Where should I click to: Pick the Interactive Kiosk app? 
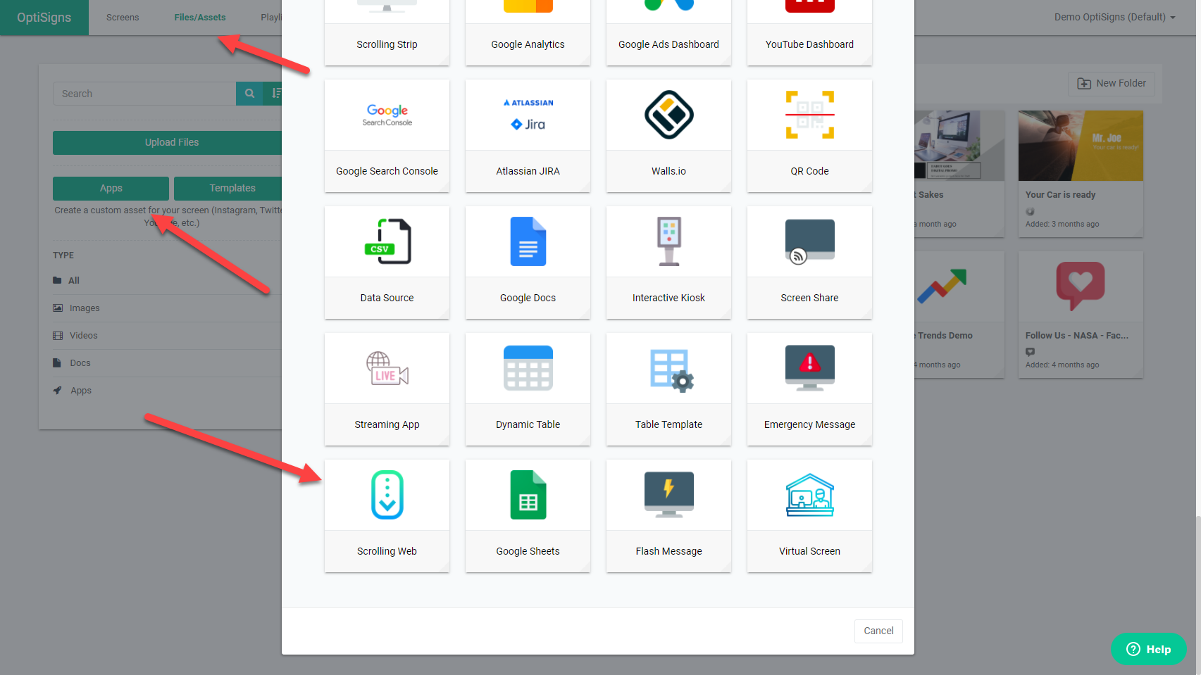668,263
